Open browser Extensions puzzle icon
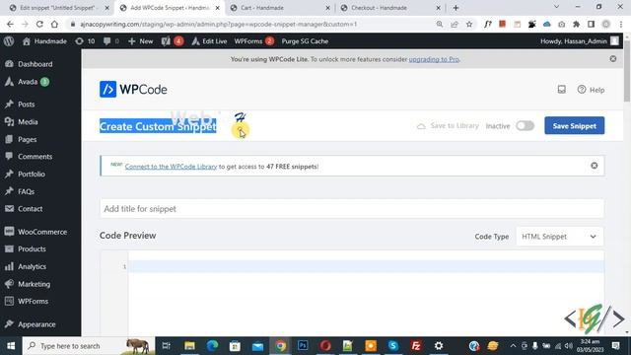This screenshot has height=355, width=631. coord(576,24)
